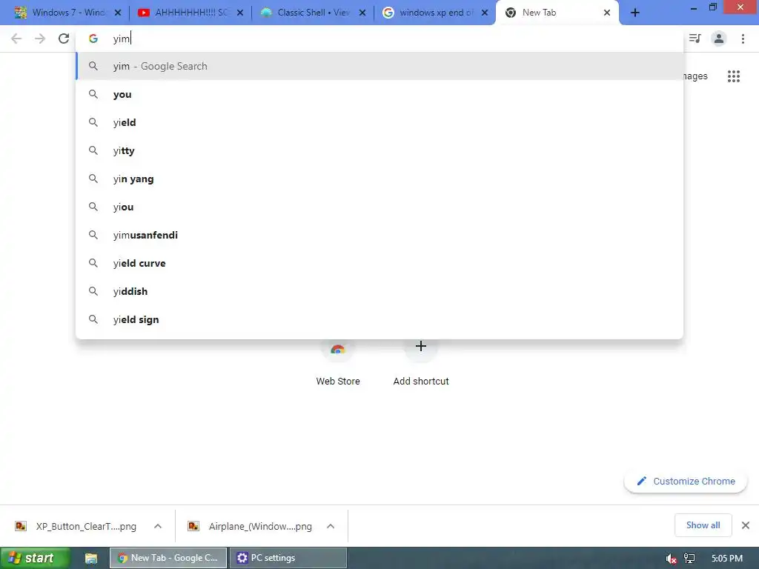Open the file explorer taskbar icon
Image resolution: width=759 pixels, height=569 pixels.
pos(91,559)
